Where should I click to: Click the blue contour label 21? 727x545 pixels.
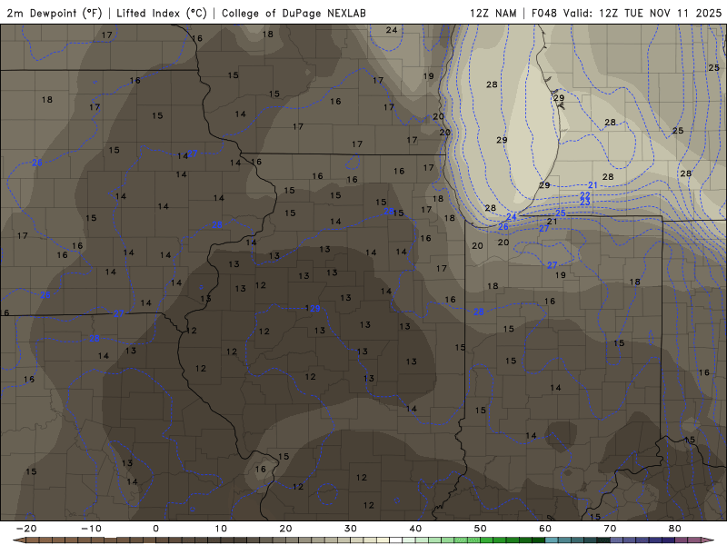coord(593,185)
